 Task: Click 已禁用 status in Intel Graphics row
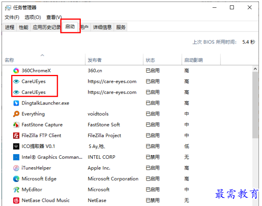pyautogui.click(x=153, y=157)
